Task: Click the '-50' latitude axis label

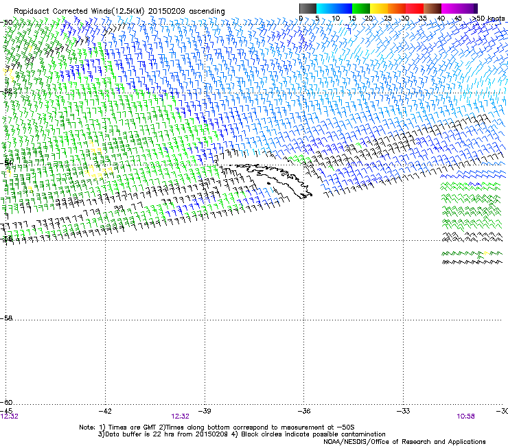Action: (6, 23)
